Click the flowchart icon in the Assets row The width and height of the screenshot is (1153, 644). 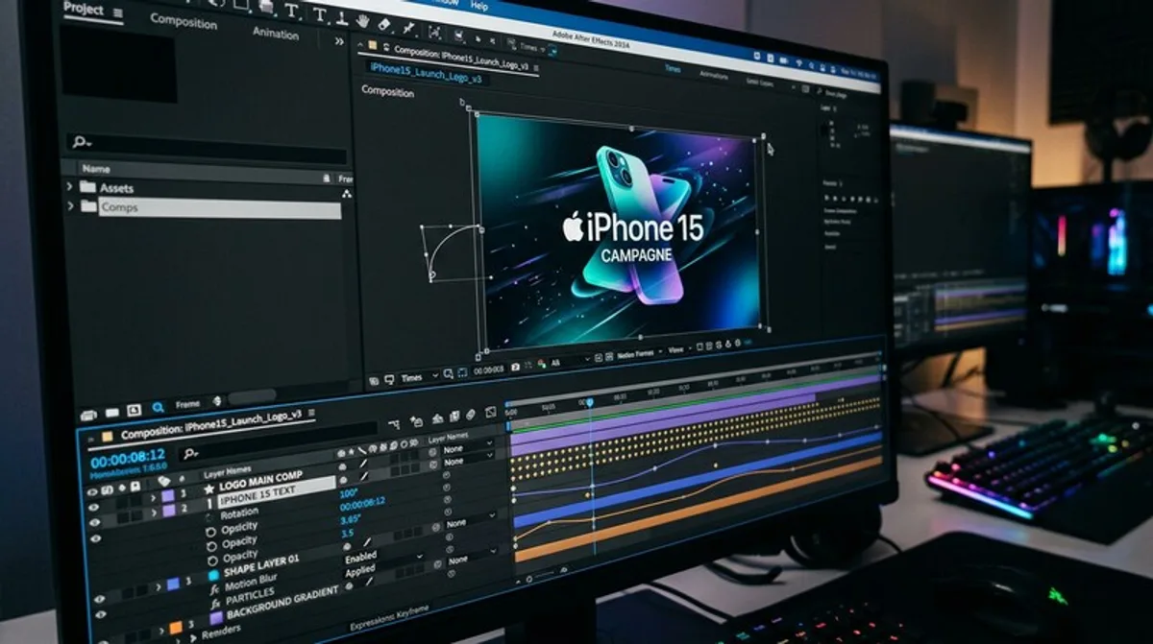[x=347, y=193]
